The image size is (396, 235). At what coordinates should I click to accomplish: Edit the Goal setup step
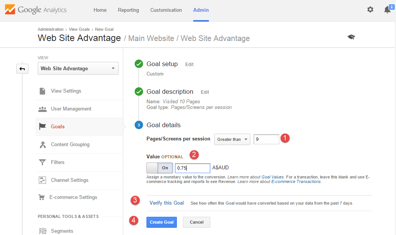(x=189, y=65)
